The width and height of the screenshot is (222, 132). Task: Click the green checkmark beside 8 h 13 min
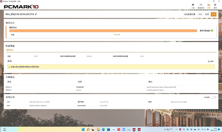coord(212,31)
